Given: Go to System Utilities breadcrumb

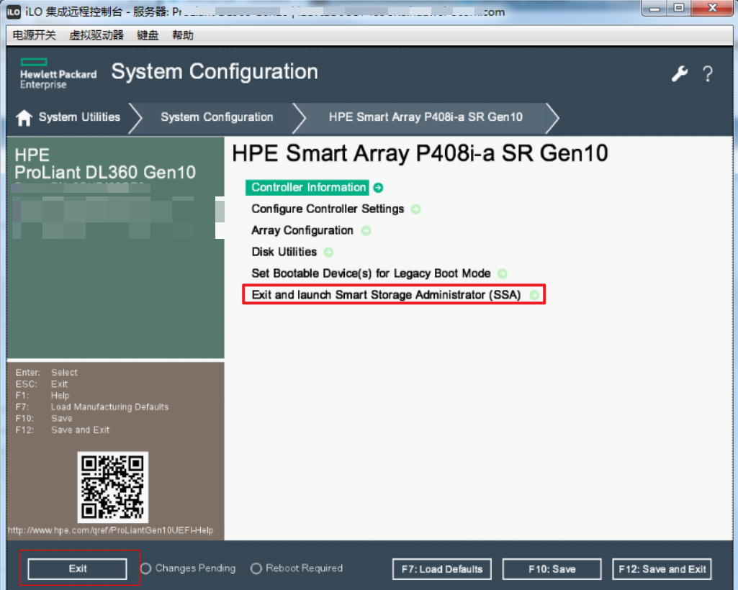Looking at the screenshot, I should click(79, 117).
